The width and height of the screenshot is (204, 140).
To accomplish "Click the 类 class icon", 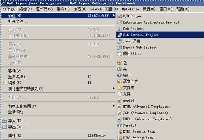I will [119, 69].
